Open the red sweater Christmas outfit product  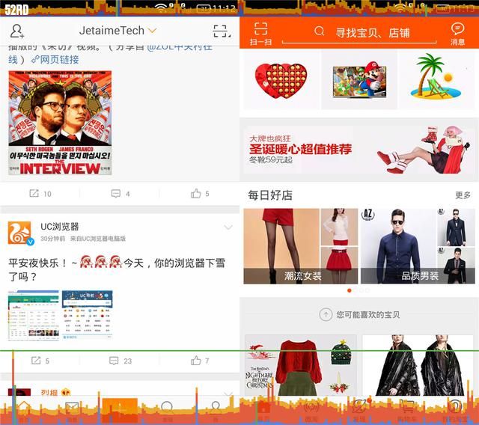(x=301, y=365)
